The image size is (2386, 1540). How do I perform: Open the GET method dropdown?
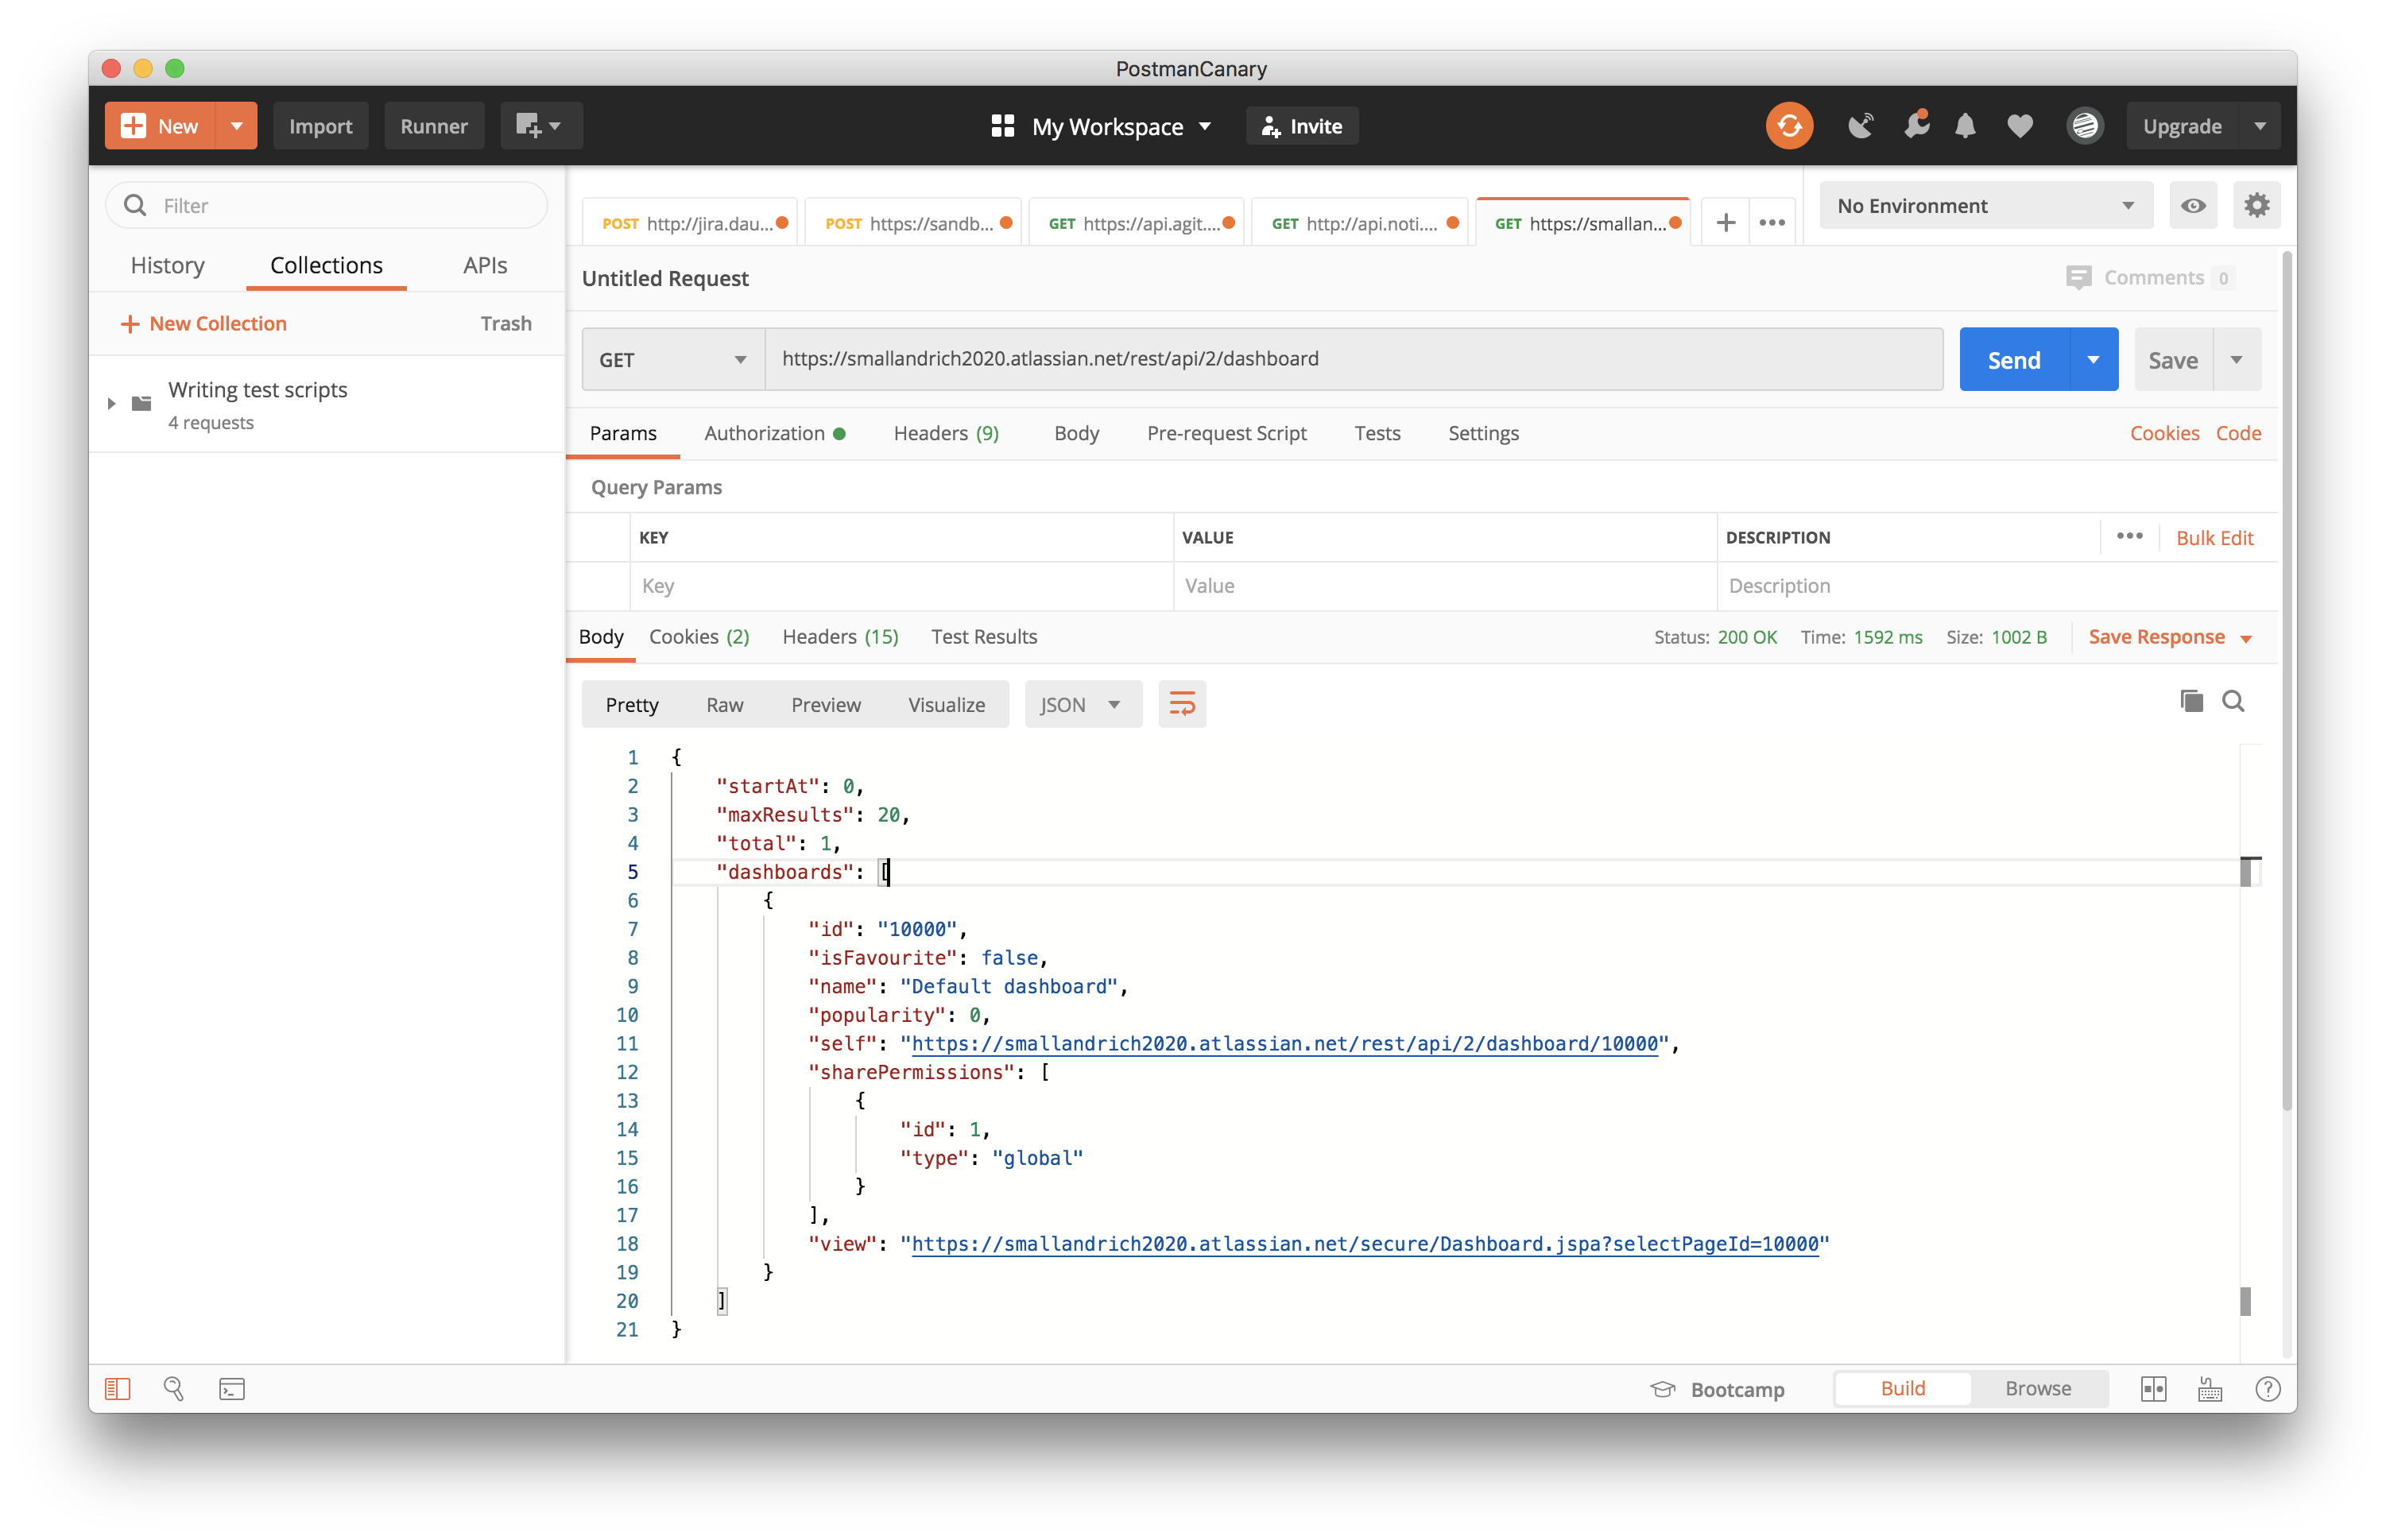pyautogui.click(x=672, y=360)
